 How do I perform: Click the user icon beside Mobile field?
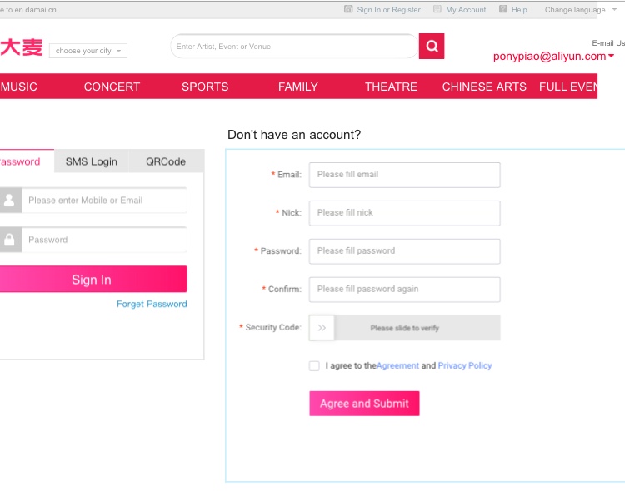(x=10, y=200)
